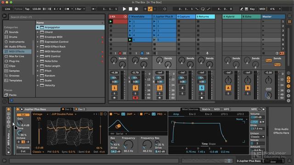The height and width of the screenshot is (165, 294).
Task: Toggle Jupiter Plus Bass device activator
Action: tap(17, 109)
